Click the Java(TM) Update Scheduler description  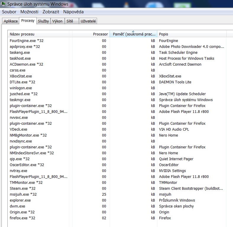click(182, 94)
